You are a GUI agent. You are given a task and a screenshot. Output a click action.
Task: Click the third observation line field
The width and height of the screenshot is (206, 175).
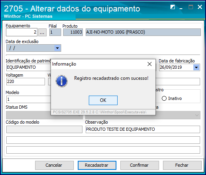pyautogui.click(x=103, y=150)
